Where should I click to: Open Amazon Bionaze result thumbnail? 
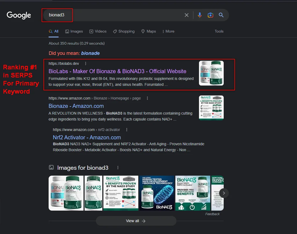211,108
